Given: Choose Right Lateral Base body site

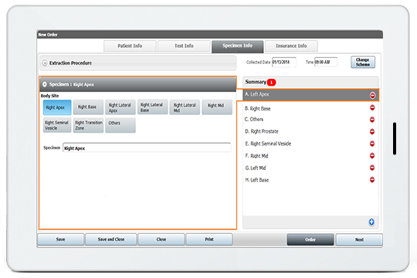Looking at the screenshot, I should coord(152,107).
